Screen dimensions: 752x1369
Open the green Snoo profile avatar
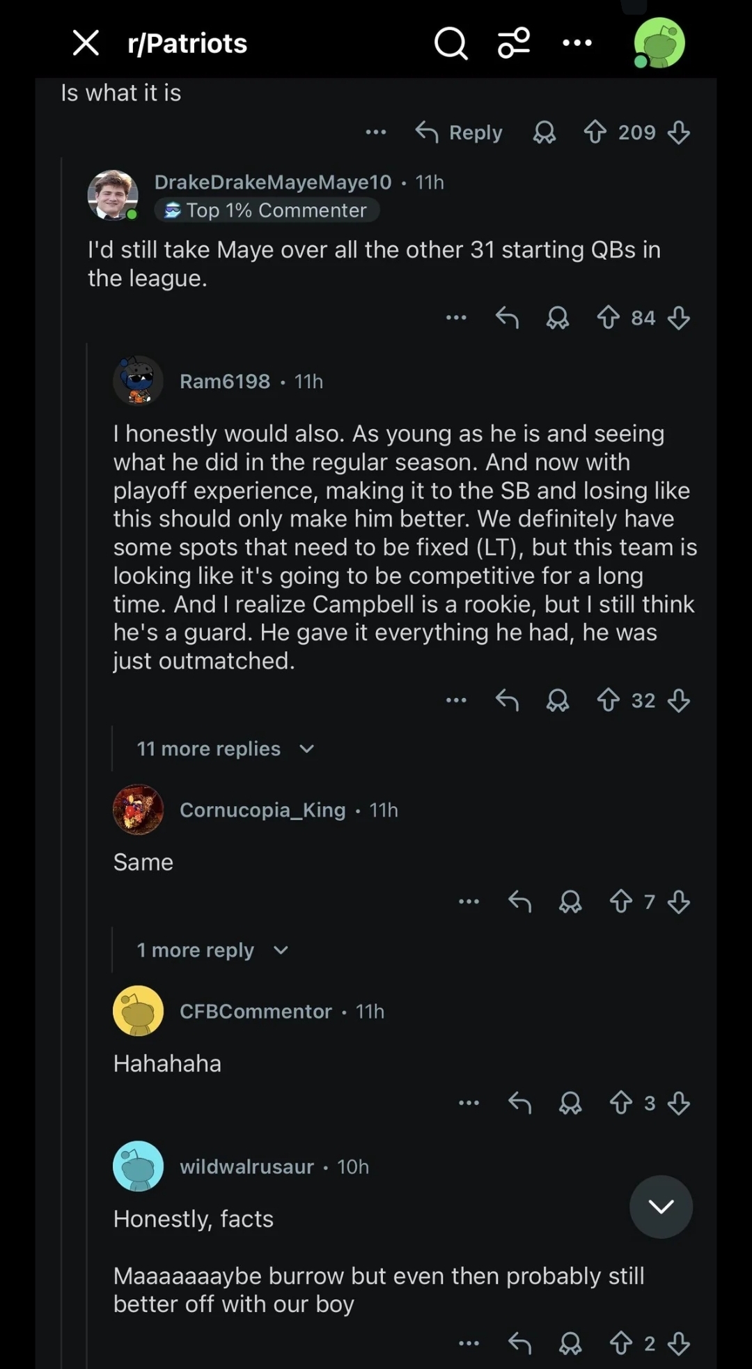pos(659,43)
